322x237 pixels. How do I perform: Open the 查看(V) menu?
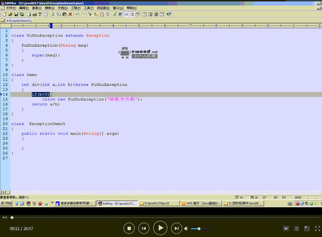37,8
